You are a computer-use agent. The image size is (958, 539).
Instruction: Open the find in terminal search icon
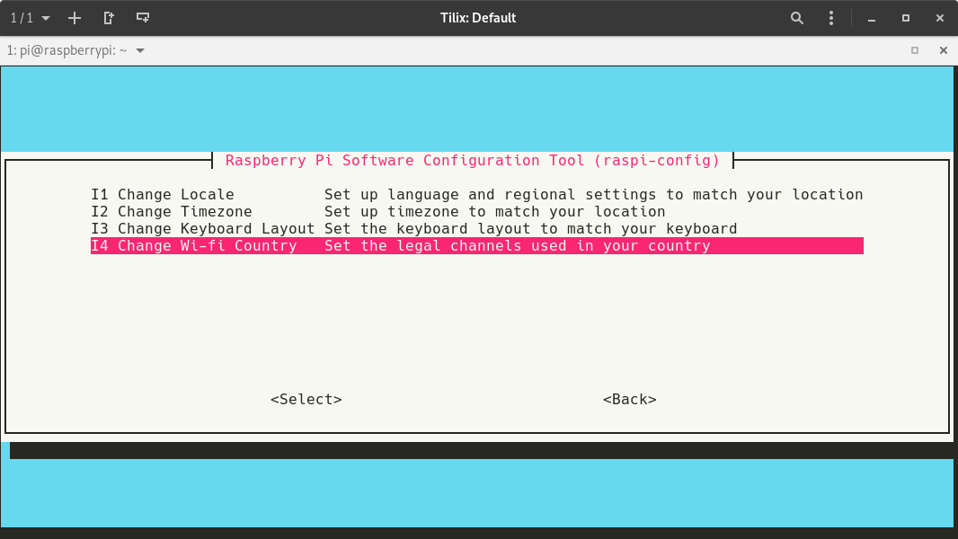click(796, 18)
